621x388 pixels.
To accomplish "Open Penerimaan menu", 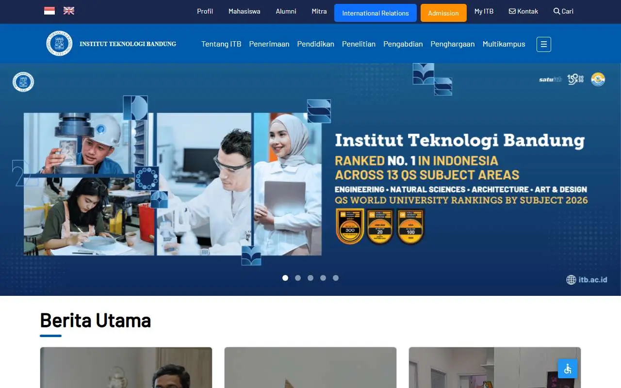I will (x=269, y=44).
